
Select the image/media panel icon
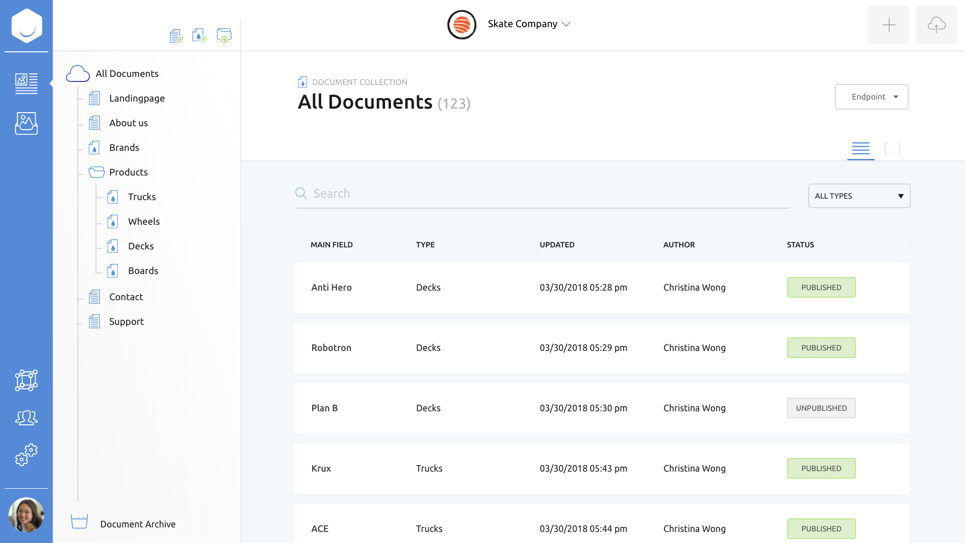click(27, 123)
